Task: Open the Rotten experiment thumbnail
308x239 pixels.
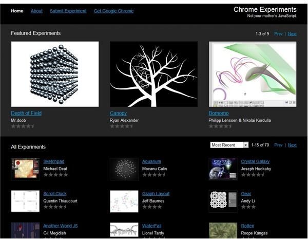Action: coord(223,230)
